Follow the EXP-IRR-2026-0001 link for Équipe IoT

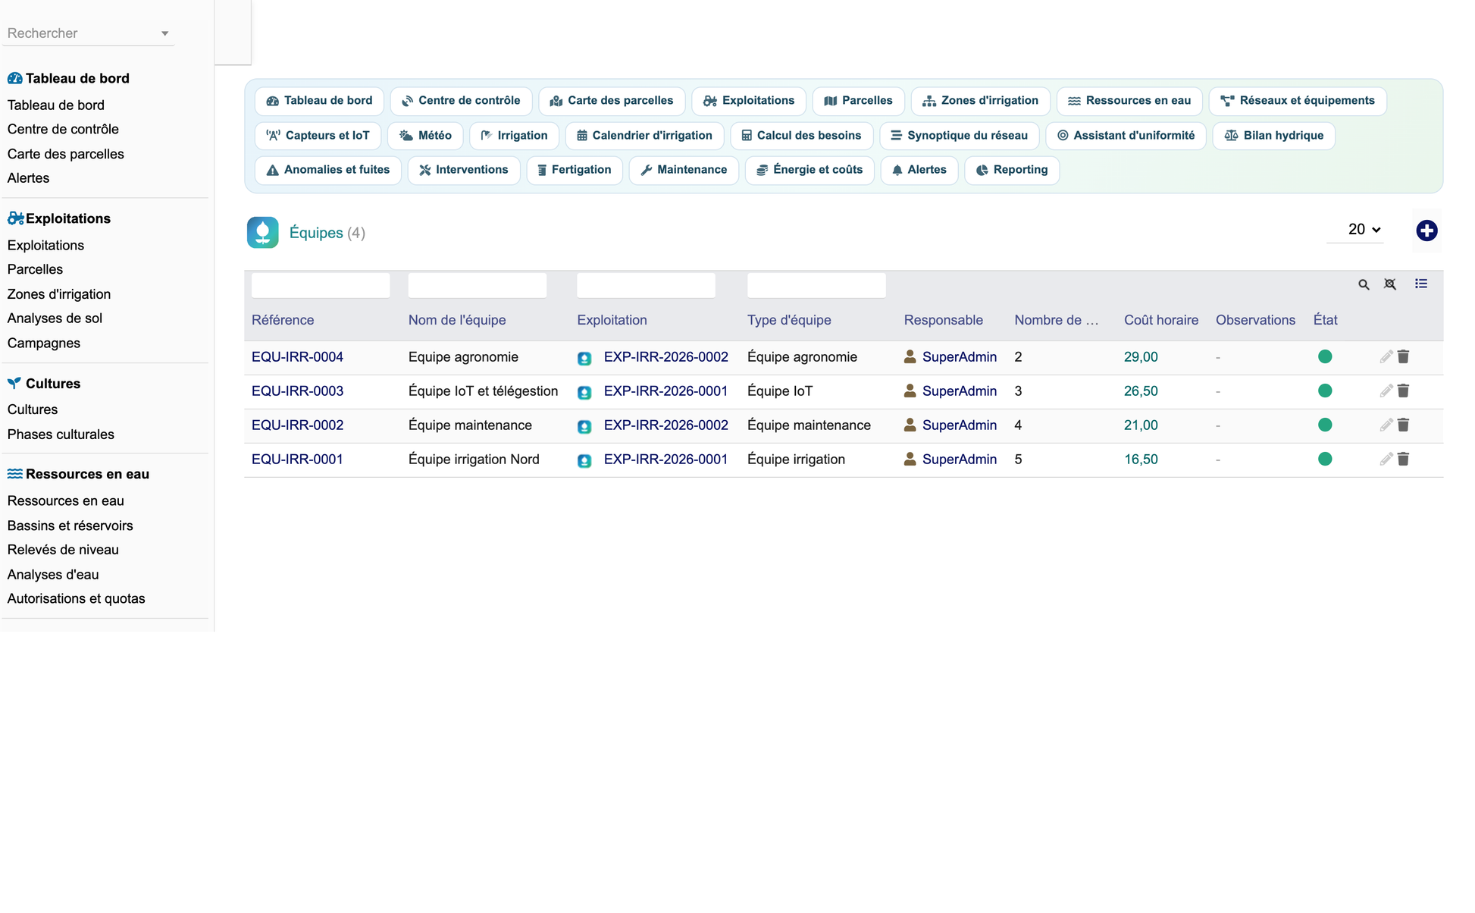pos(665,391)
